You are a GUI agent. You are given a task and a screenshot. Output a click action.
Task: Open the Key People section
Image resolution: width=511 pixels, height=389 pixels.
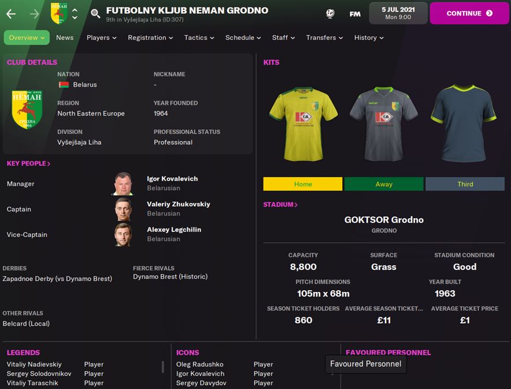29,163
